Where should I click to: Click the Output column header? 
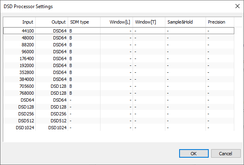click(51, 22)
